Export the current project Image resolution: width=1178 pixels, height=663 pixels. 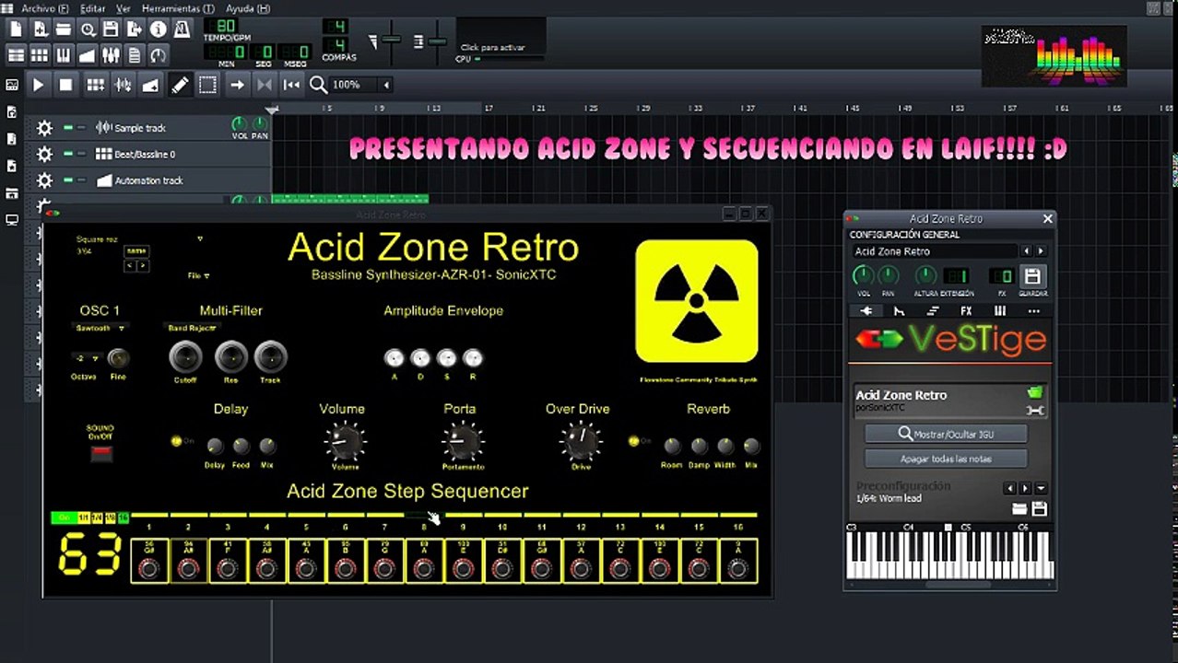click(135, 29)
